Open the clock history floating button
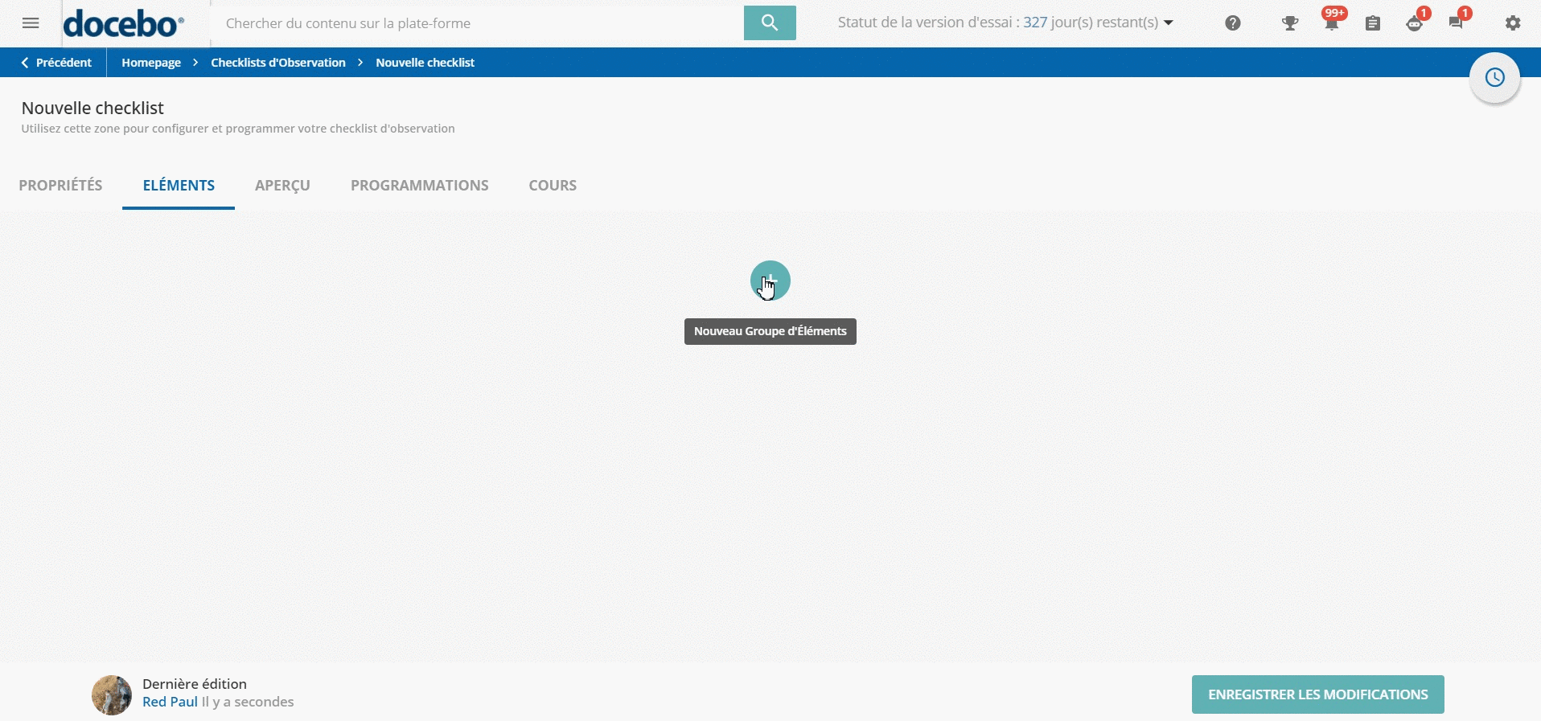Image resolution: width=1541 pixels, height=721 pixels. (1494, 78)
